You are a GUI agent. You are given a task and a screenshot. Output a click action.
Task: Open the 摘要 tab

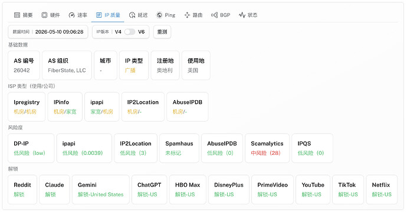(24, 15)
